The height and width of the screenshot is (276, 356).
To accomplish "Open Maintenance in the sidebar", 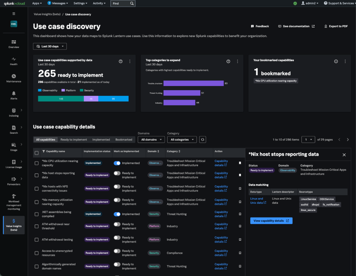I will tap(14, 78).
